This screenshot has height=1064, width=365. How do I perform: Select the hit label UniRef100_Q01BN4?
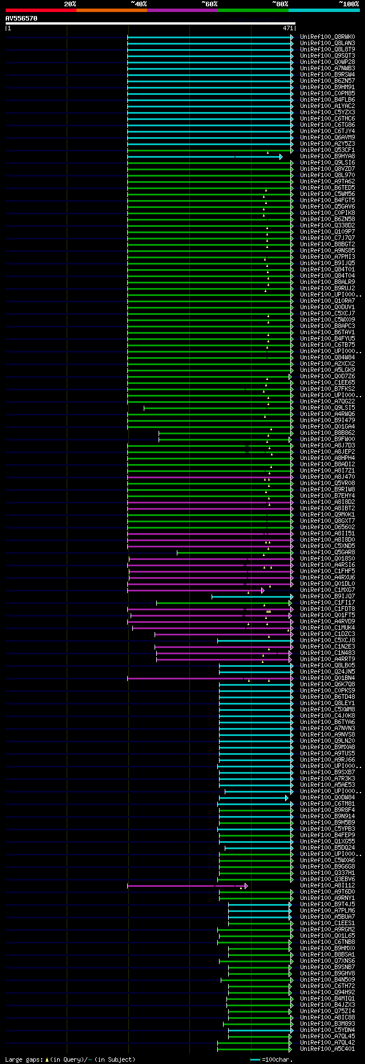click(x=327, y=678)
